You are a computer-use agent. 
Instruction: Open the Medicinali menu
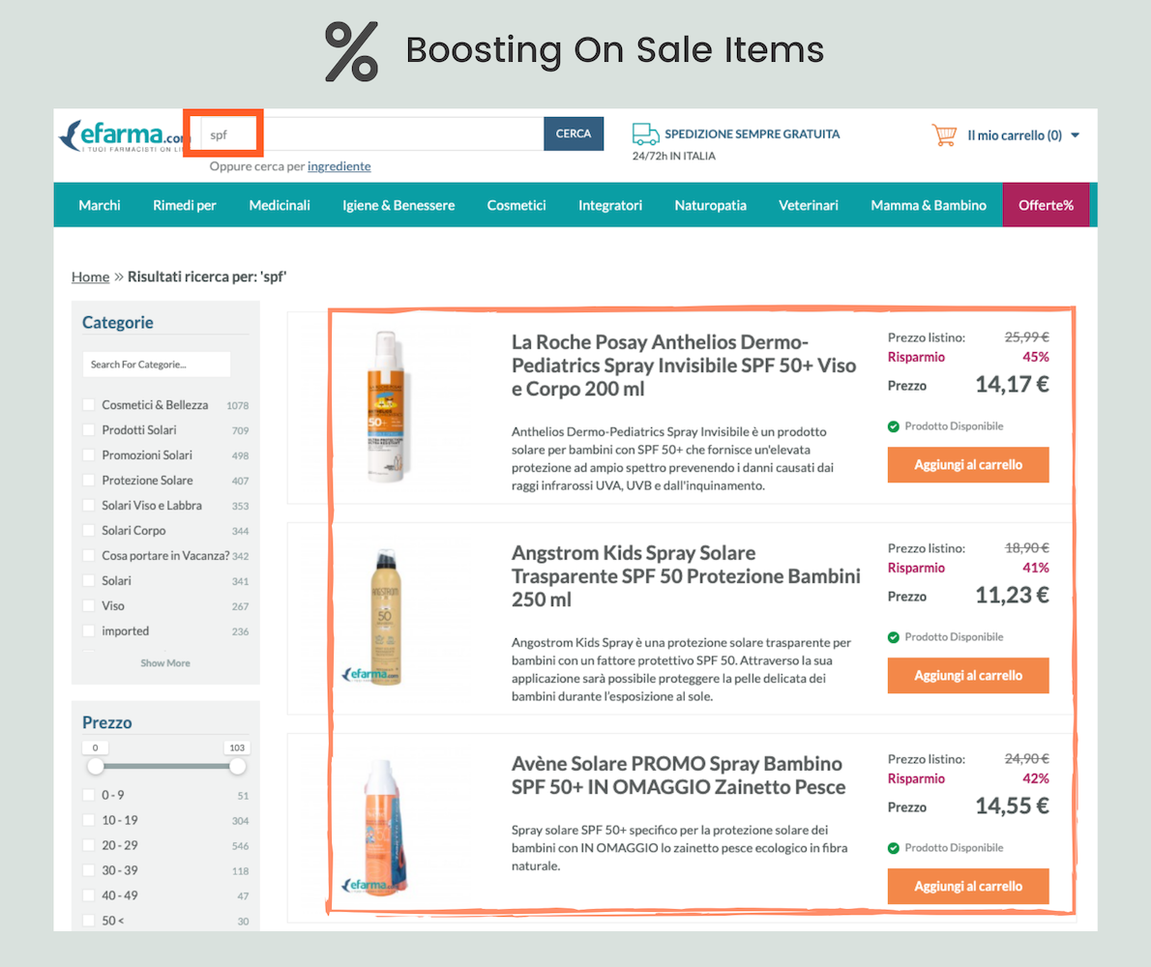(x=280, y=205)
